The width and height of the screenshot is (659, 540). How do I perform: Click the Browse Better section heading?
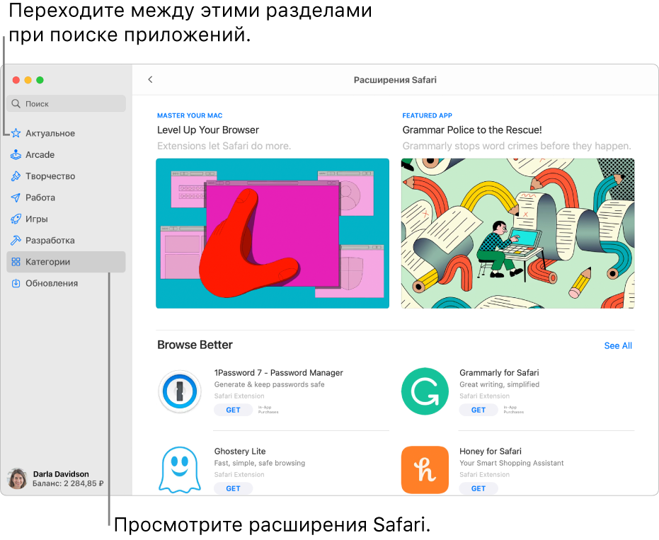tap(195, 345)
